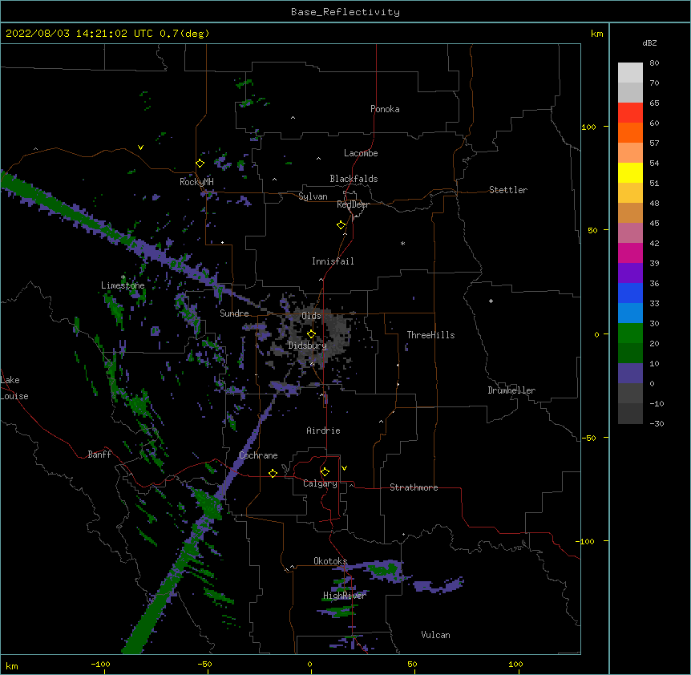
Task: Click the RedDeer label
Action: click(353, 204)
